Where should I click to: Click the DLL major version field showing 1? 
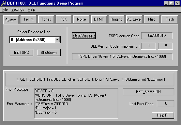tap(149, 46)
